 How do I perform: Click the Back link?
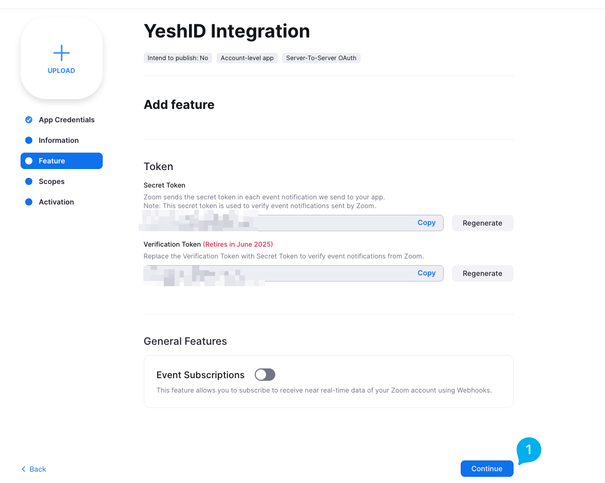[x=33, y=469]
